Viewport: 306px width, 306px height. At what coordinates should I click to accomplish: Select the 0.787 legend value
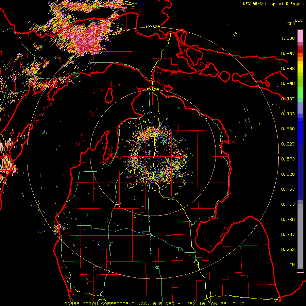point(288,99)
